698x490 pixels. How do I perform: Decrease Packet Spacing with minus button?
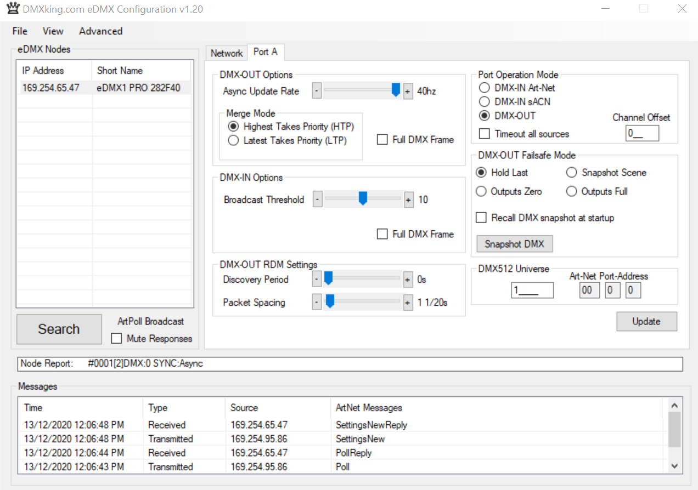pyautogui.click(x=317, y=302)
